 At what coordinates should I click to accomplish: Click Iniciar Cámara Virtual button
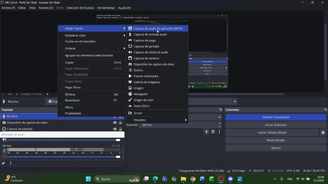click(272, 133)
